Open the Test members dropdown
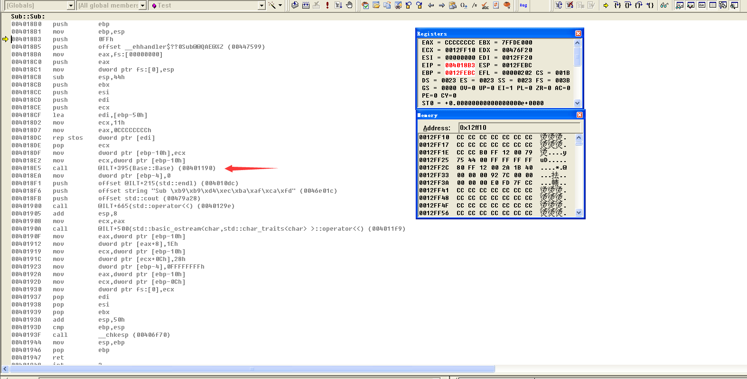Screen dimensions: 747x379 pos(261,5)
